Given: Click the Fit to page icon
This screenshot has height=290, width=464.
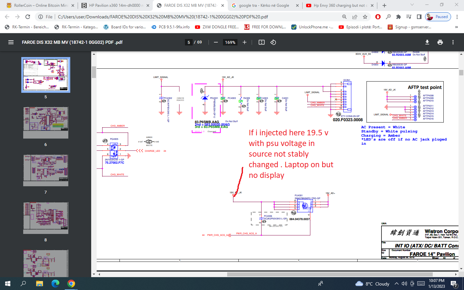Looking at the screenshot, I should click(262, 42).
